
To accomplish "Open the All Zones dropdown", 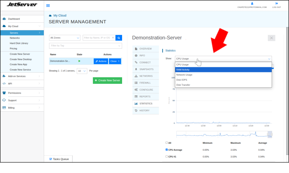I will pos(65,38).
